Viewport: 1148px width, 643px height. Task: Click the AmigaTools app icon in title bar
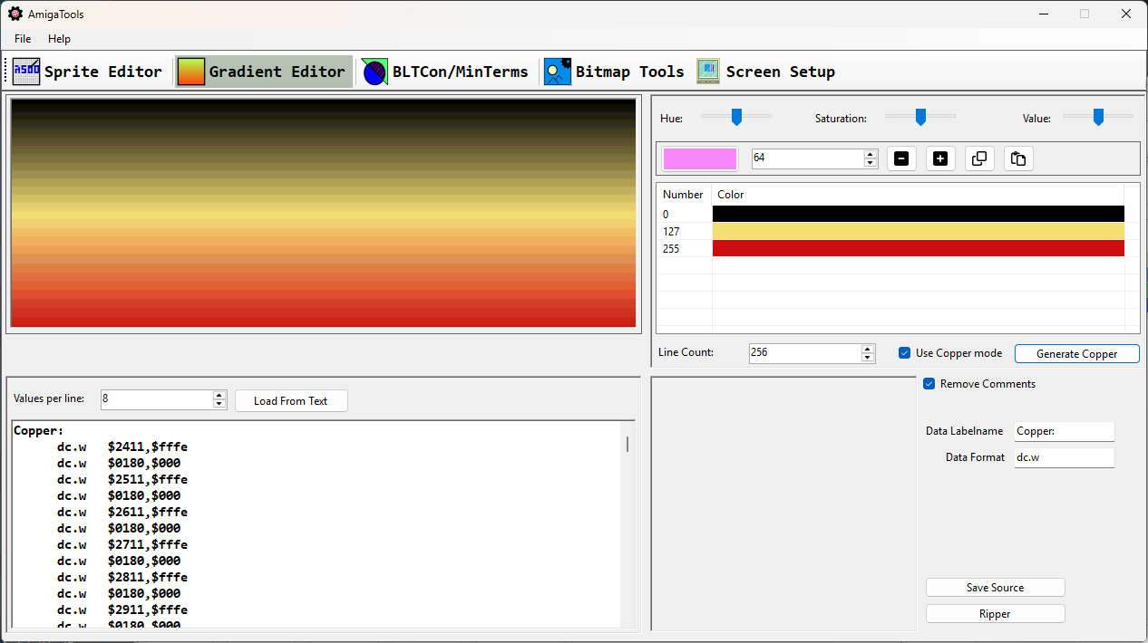point(15,14)
